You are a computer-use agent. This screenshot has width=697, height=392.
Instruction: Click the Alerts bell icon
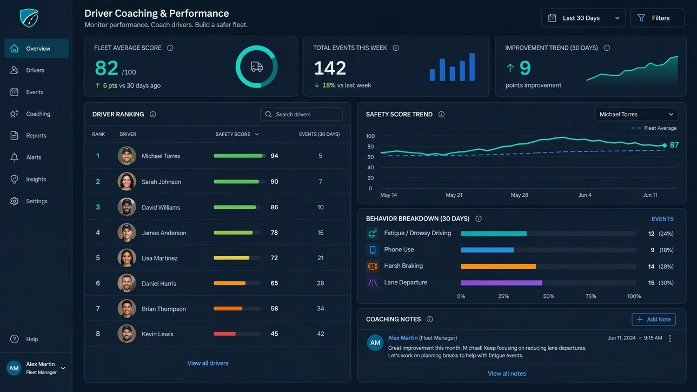click(15, 157)
